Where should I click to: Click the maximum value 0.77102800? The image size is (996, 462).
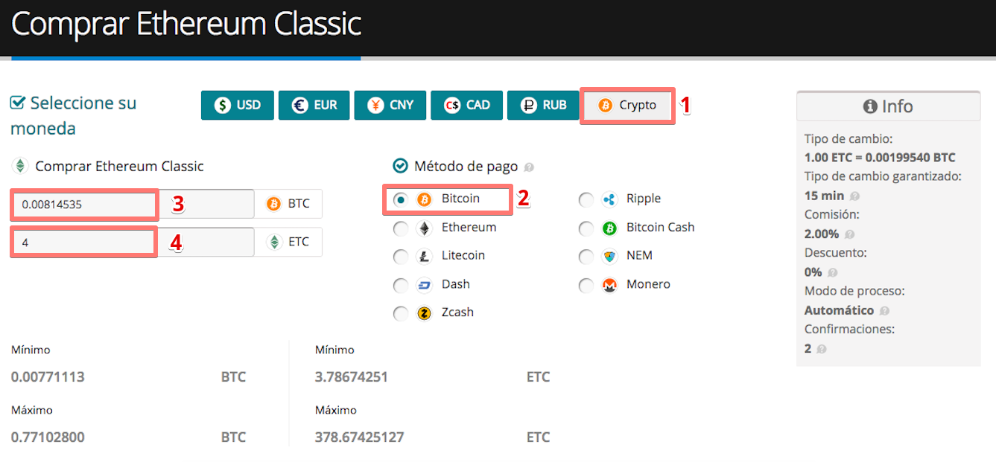pos(48,437)
